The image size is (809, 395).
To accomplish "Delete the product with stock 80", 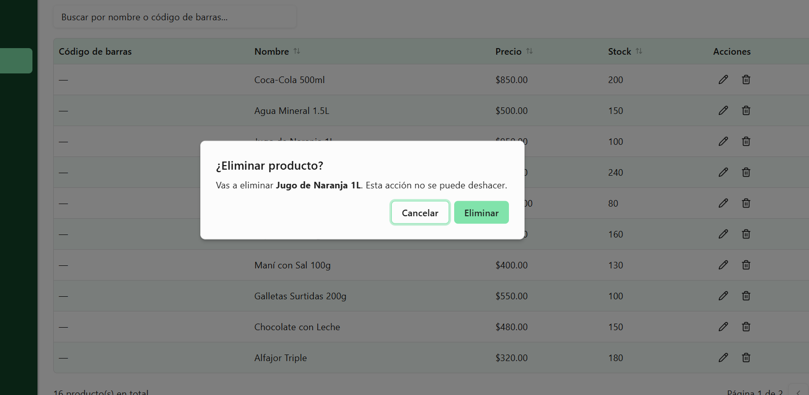I will [x=746, y=203].
